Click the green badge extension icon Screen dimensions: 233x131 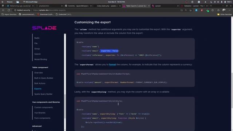coord(208,11)
